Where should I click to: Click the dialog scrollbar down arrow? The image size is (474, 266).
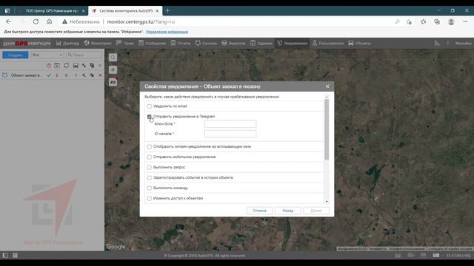[x=327, y=202]
